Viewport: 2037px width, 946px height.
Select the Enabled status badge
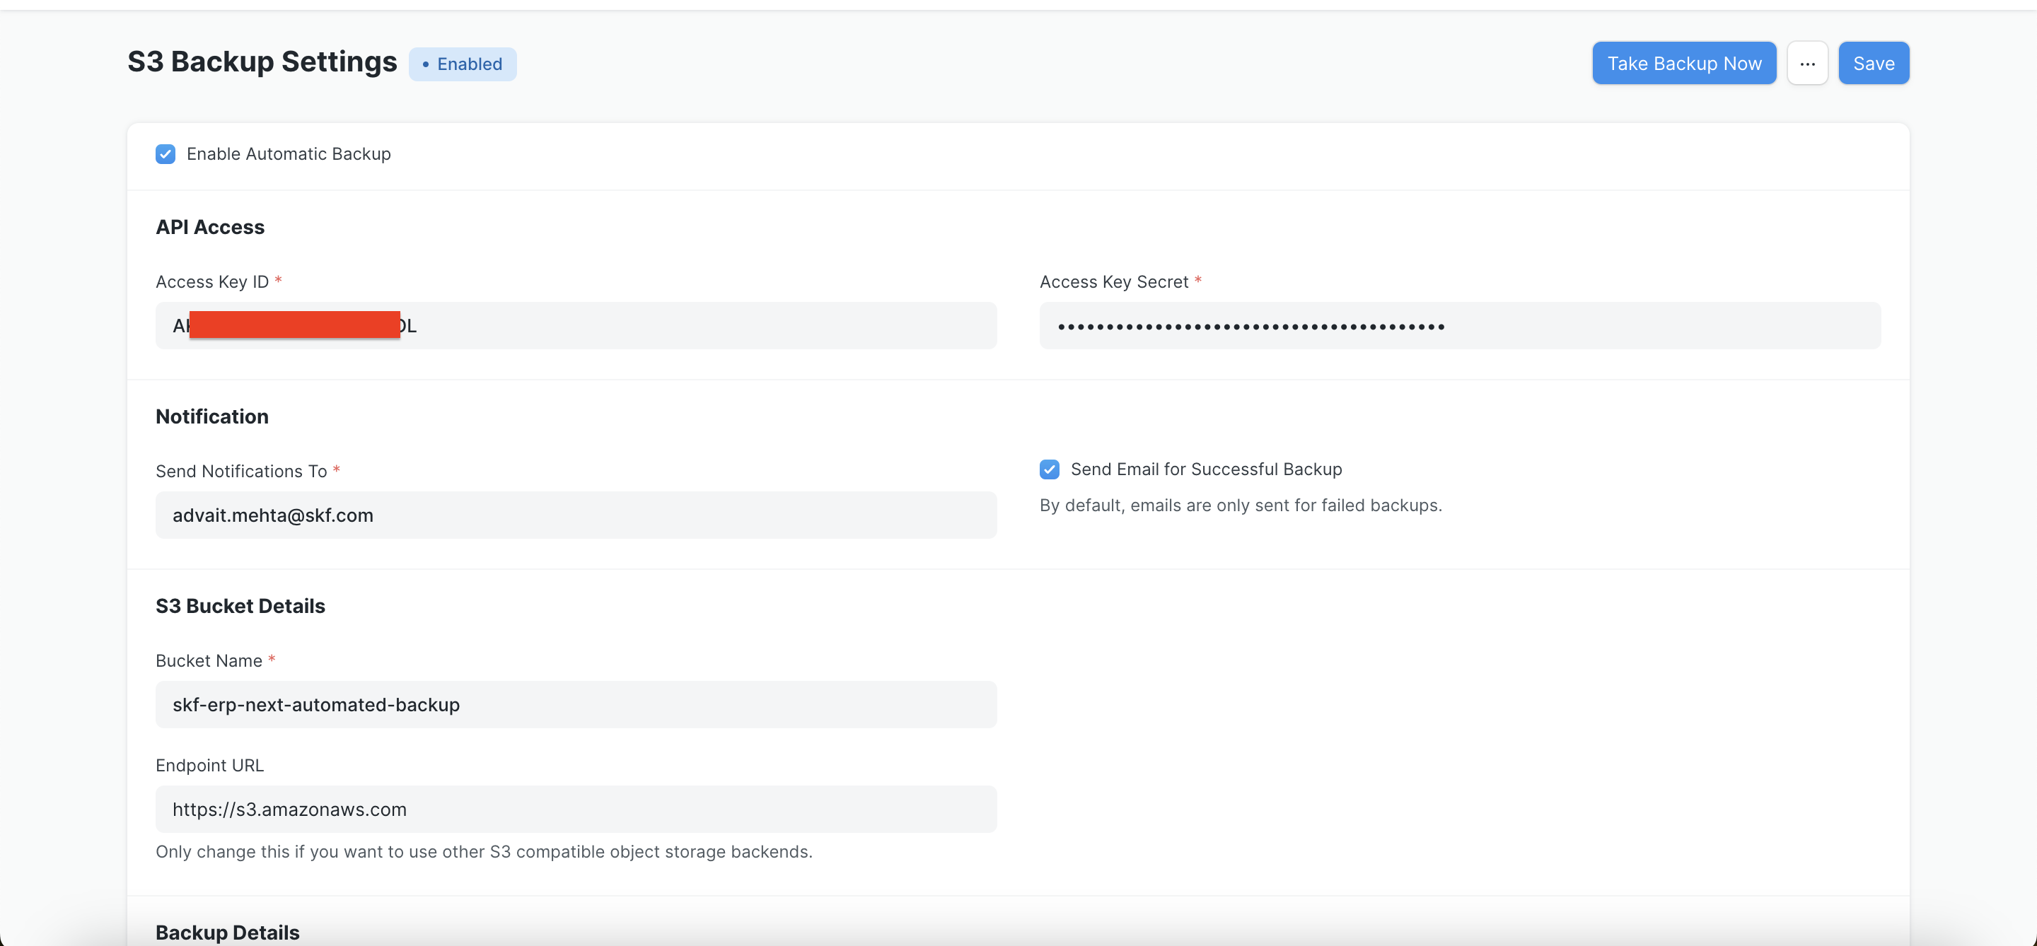point(463,64)
